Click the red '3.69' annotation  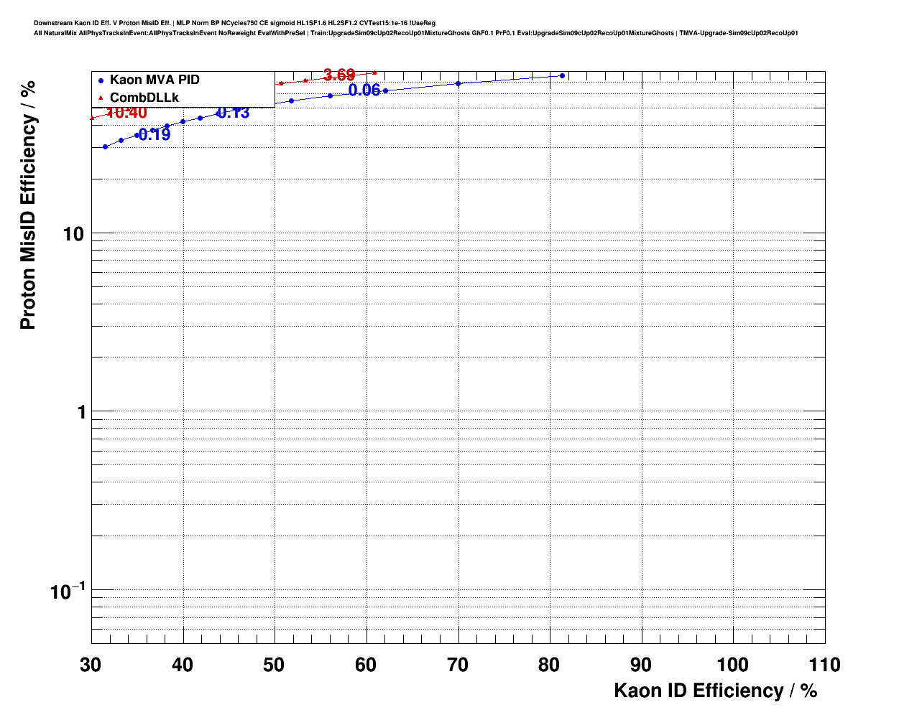click(339, 75)
